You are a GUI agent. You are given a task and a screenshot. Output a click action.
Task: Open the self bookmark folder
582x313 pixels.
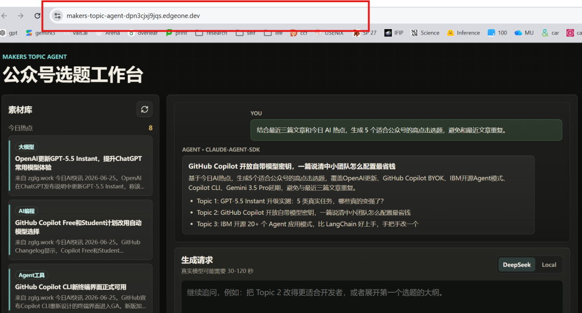tap(246, 33)
